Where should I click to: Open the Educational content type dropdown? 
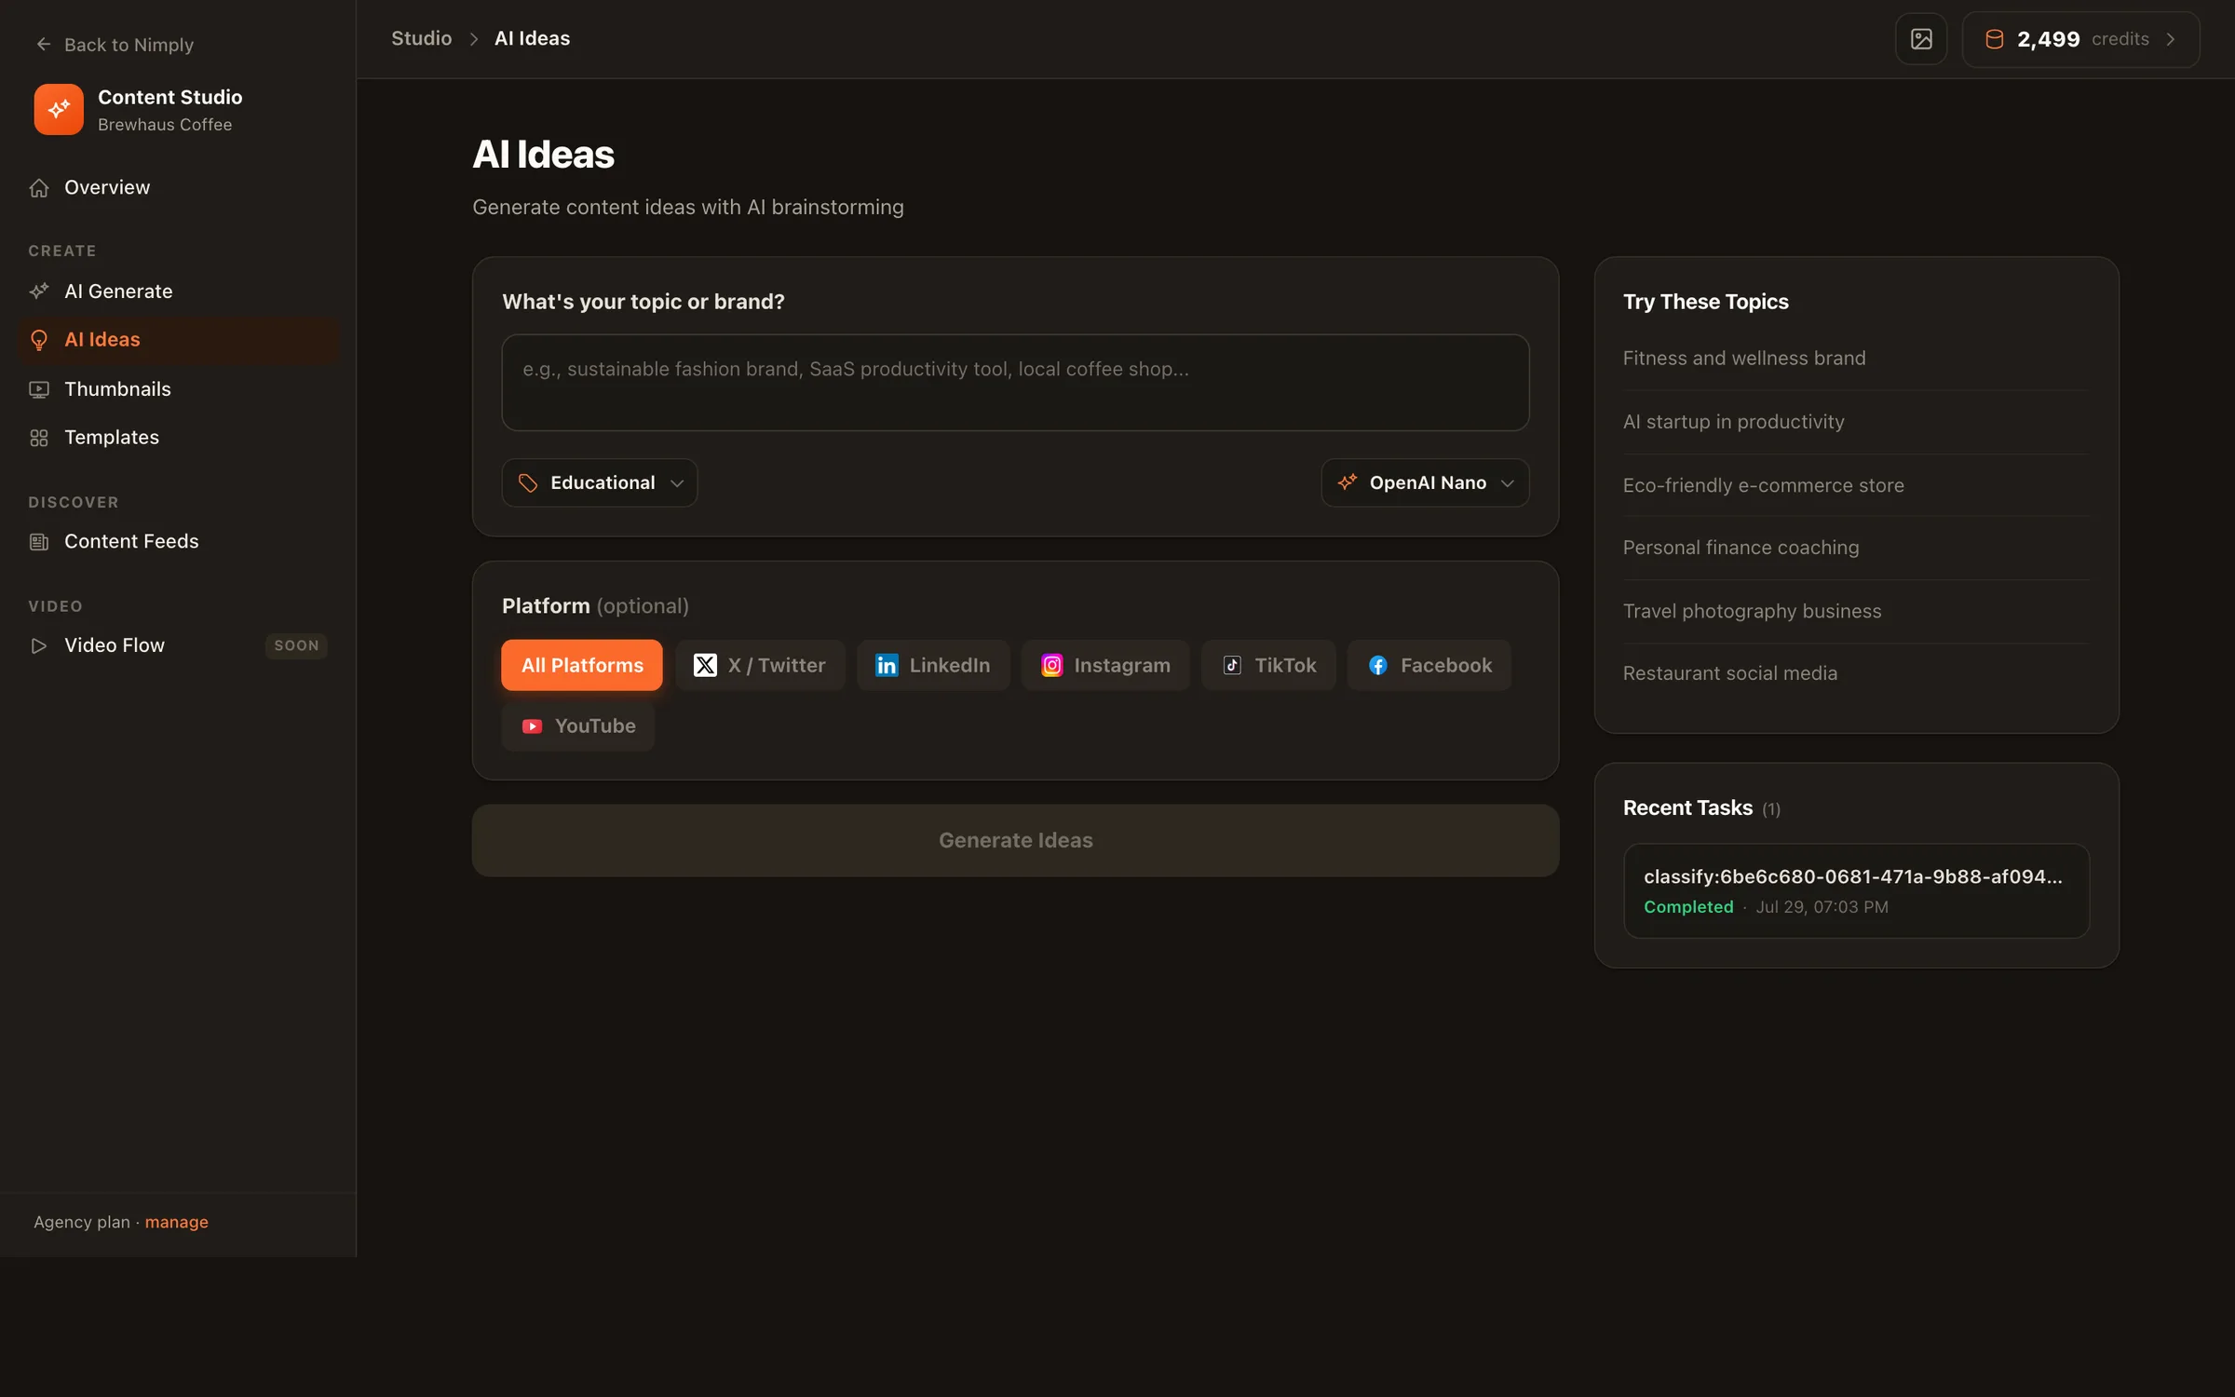(600, 482)
